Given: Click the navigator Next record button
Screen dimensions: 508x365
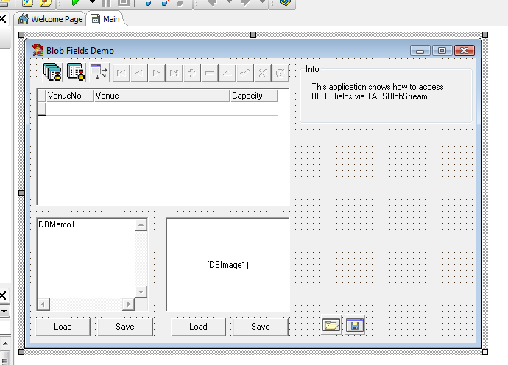Looking at the screenshot, I should [x=157, y=72].
